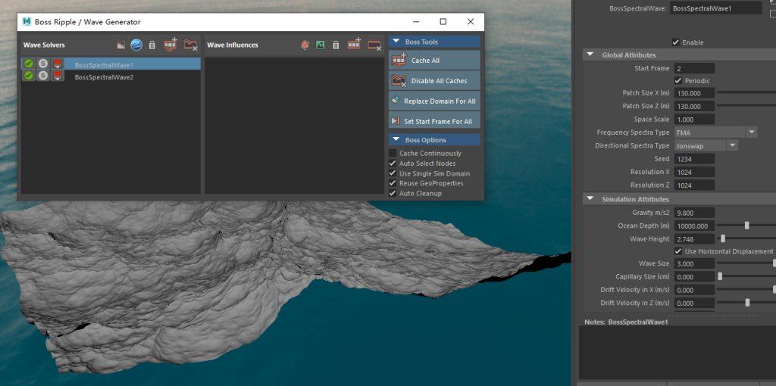Create spectral waves solver globe icon
This screenshot has width=776, height=386.
point(136,45)
